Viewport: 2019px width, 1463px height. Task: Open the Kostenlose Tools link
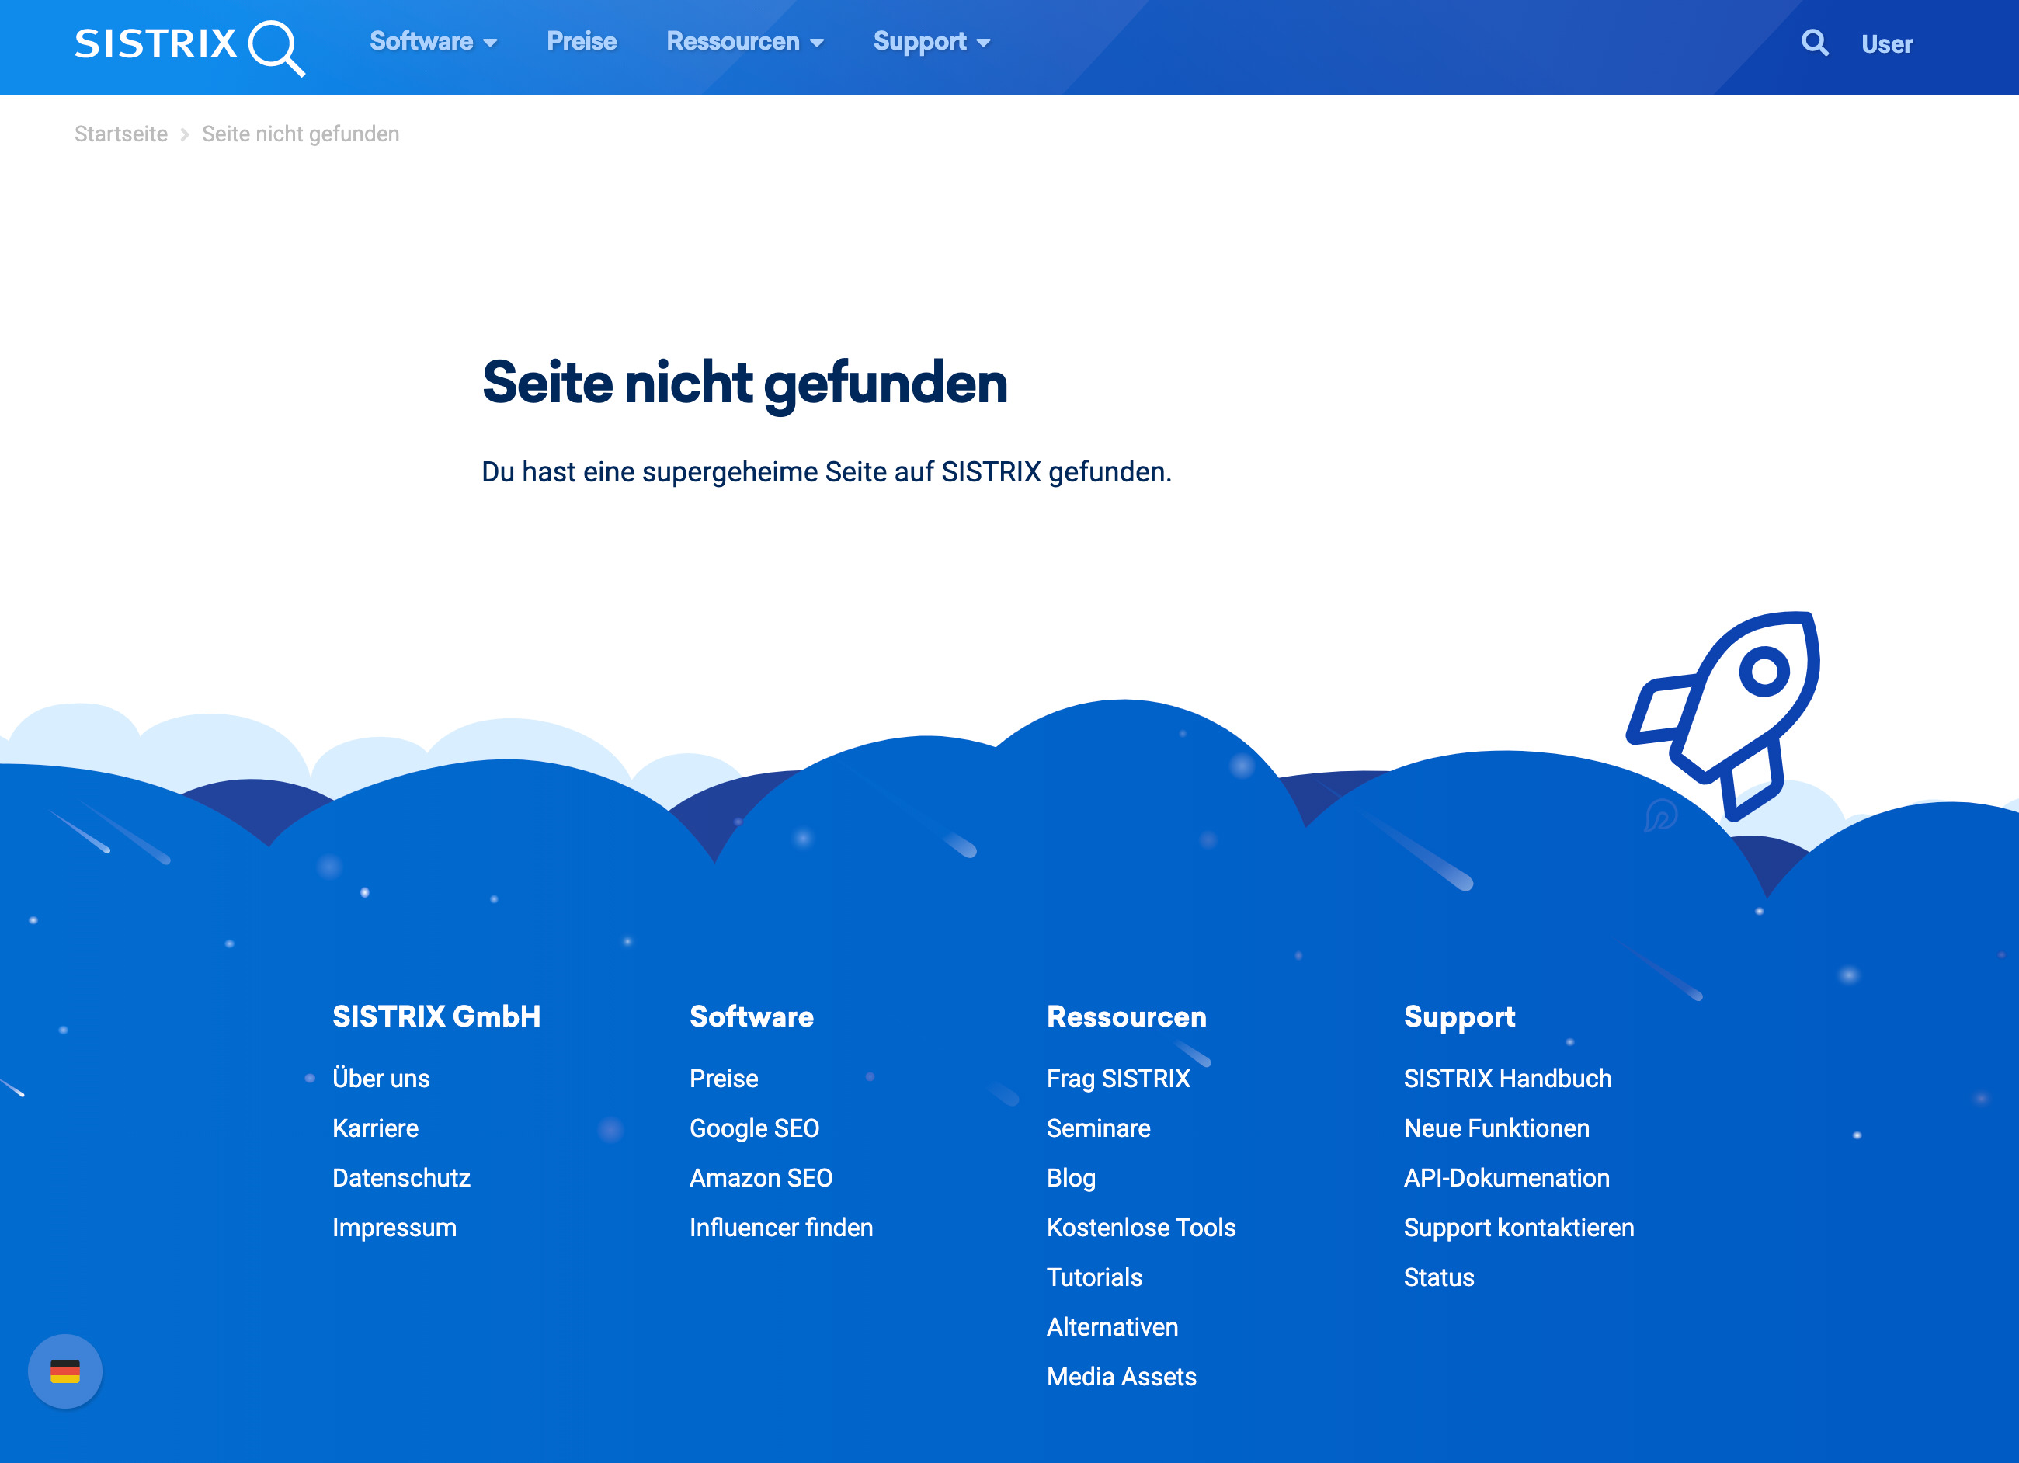tap(1141, 1227)
